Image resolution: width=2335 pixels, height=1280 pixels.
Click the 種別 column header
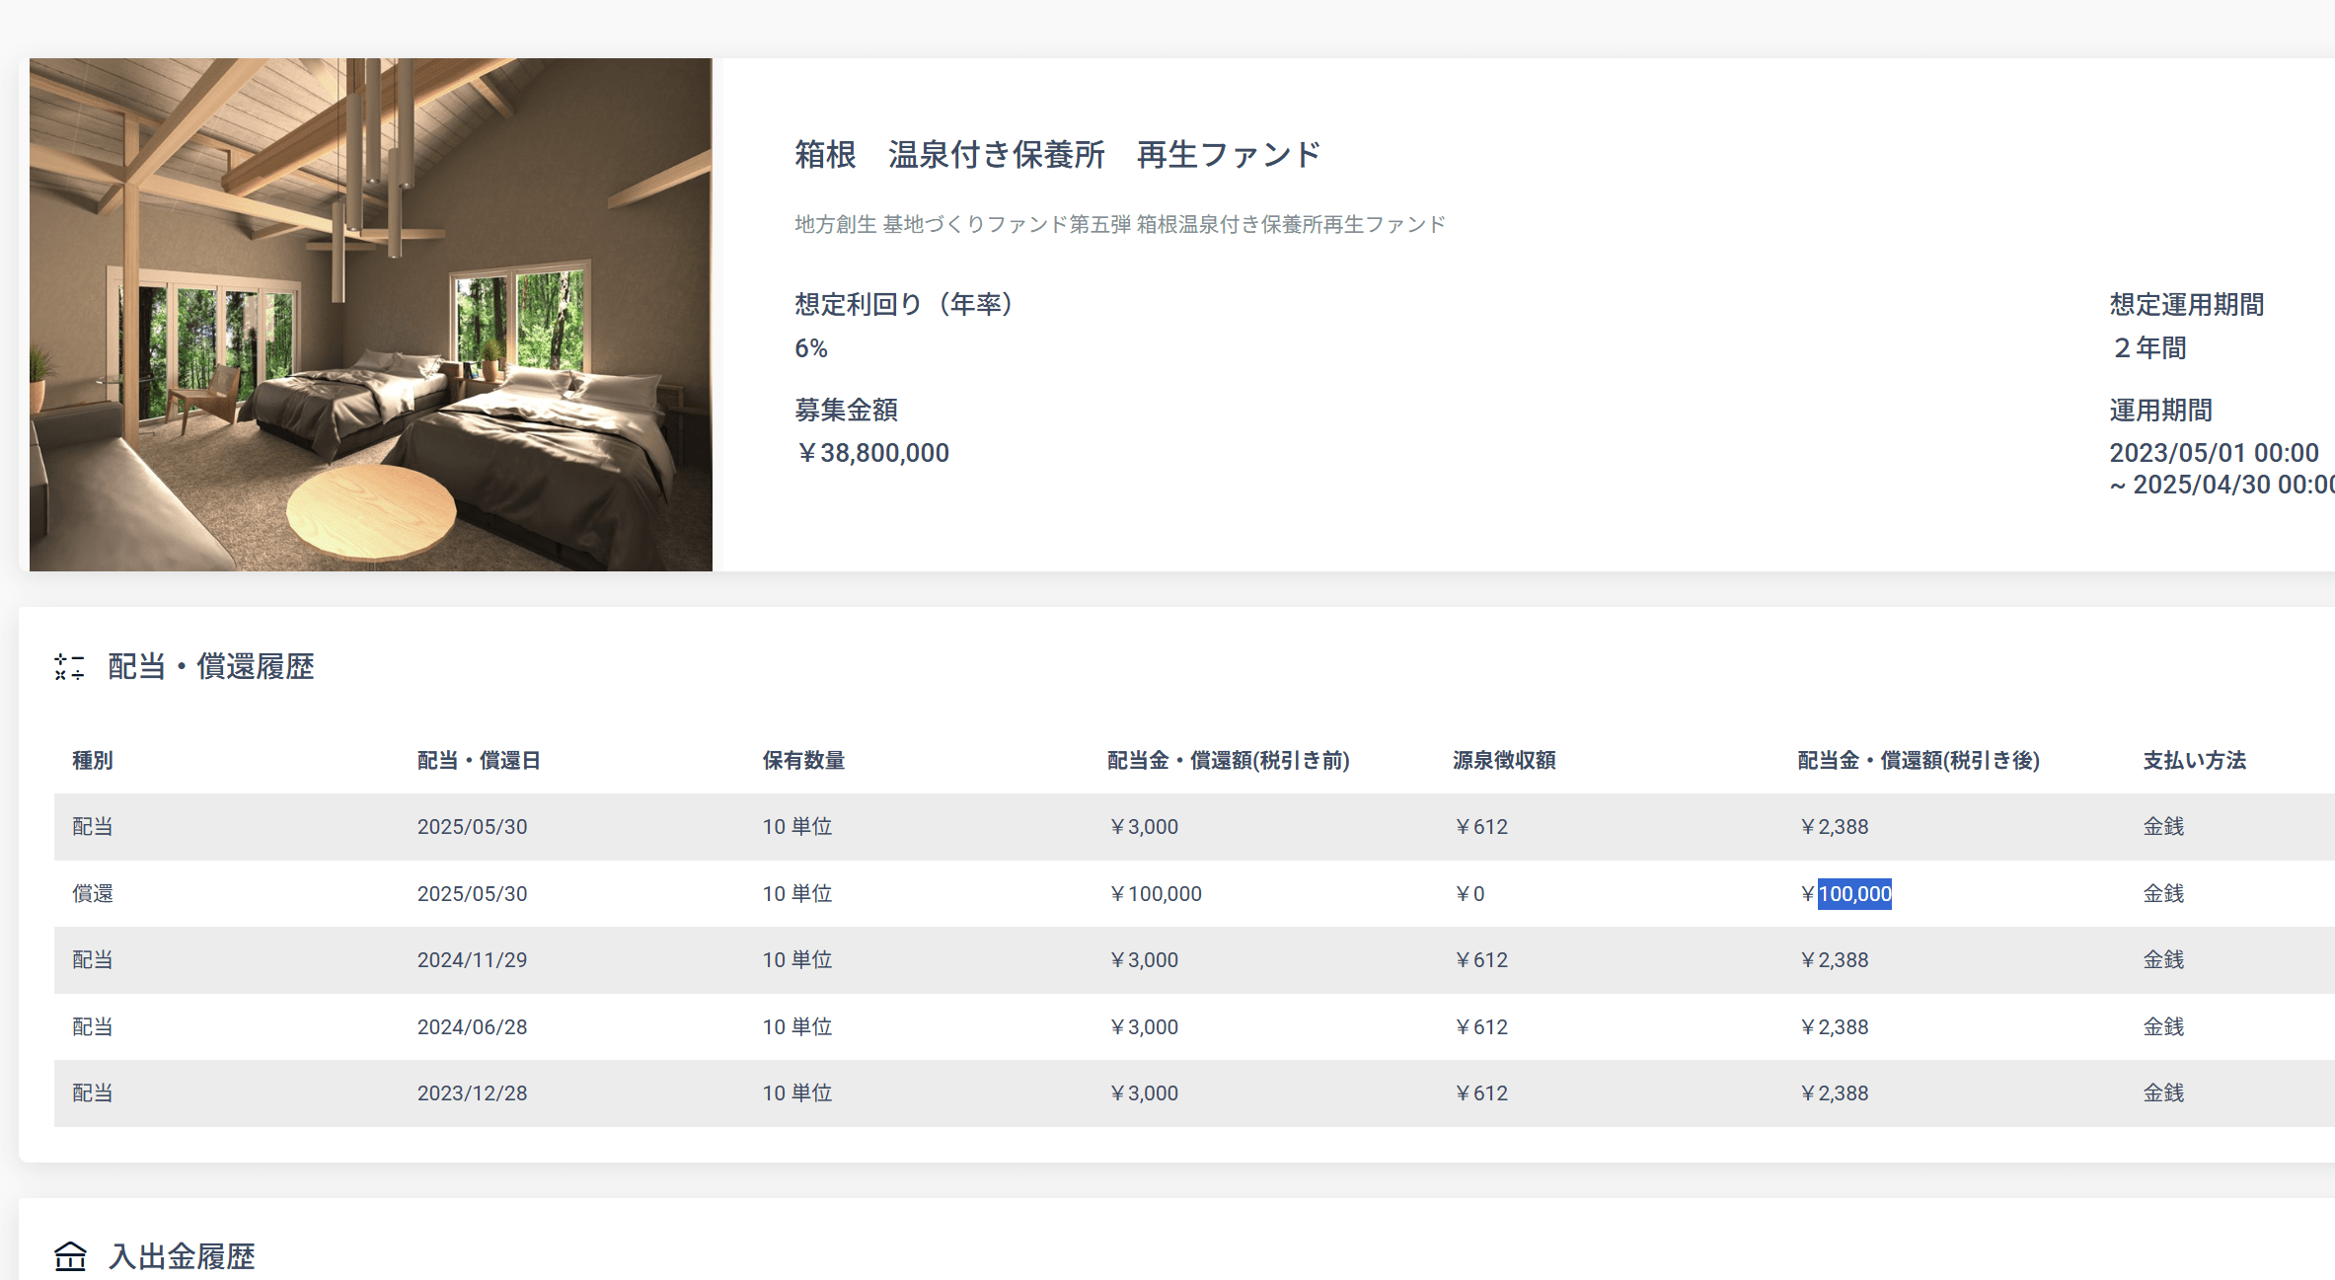coord(93,760)
